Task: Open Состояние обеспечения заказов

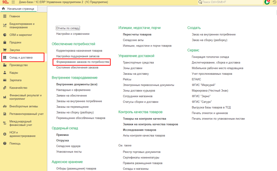Action: (77, 67)
